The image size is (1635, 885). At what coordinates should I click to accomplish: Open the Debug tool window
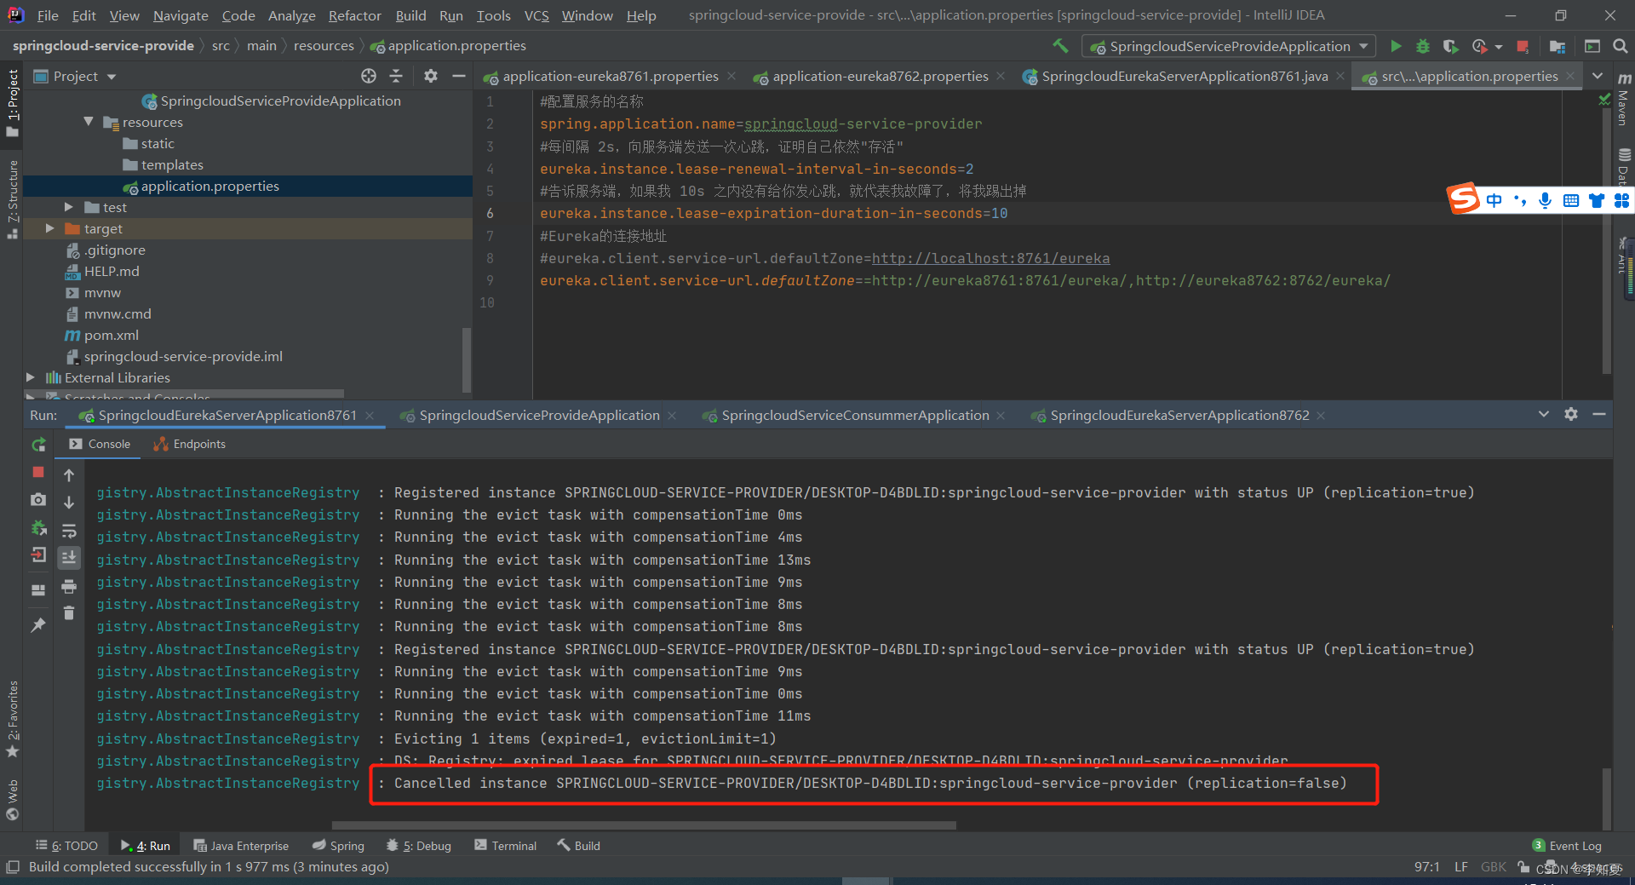418,845
